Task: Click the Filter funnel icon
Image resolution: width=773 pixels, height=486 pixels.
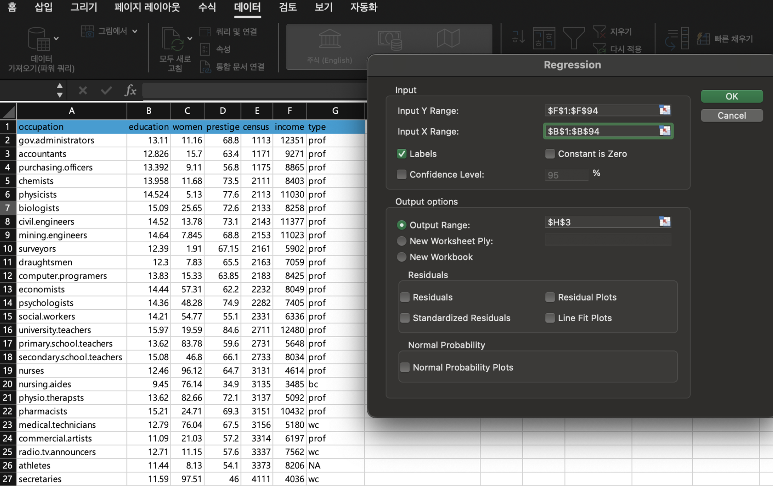Action: pyautogui.click(x=573, y=38)
